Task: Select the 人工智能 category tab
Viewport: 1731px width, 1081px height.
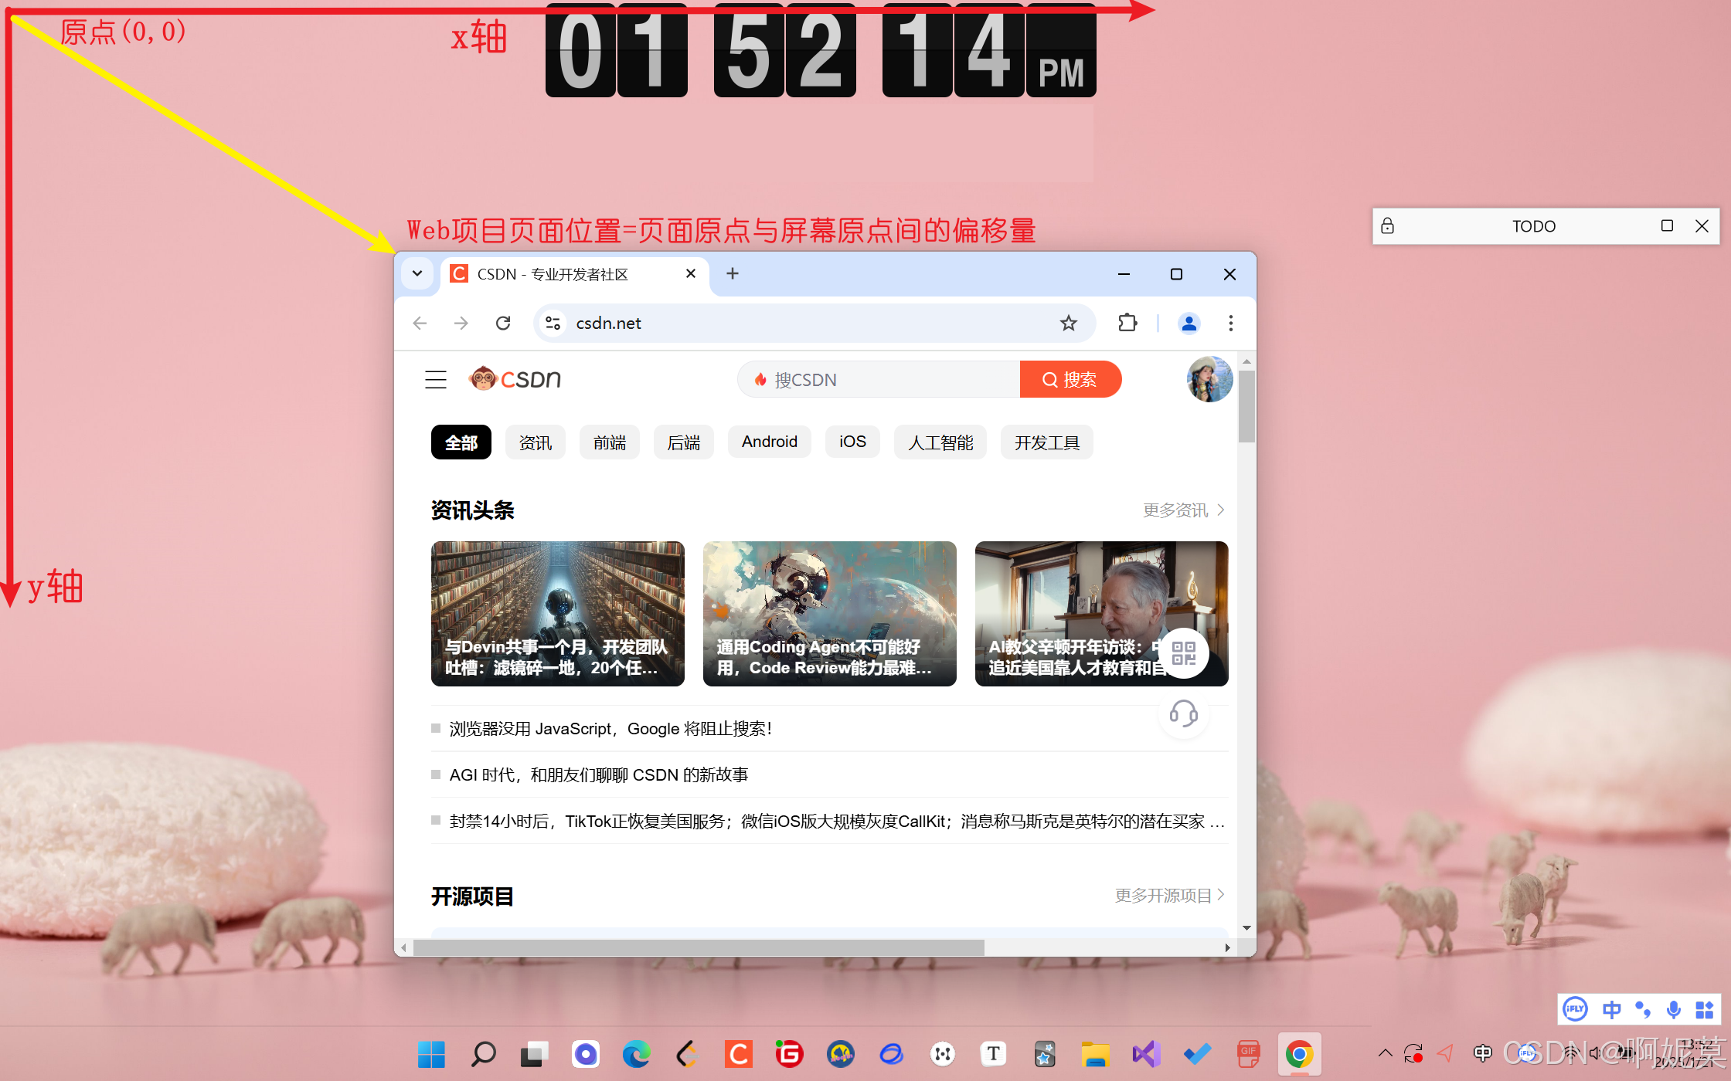Action: tap(940, 442)
